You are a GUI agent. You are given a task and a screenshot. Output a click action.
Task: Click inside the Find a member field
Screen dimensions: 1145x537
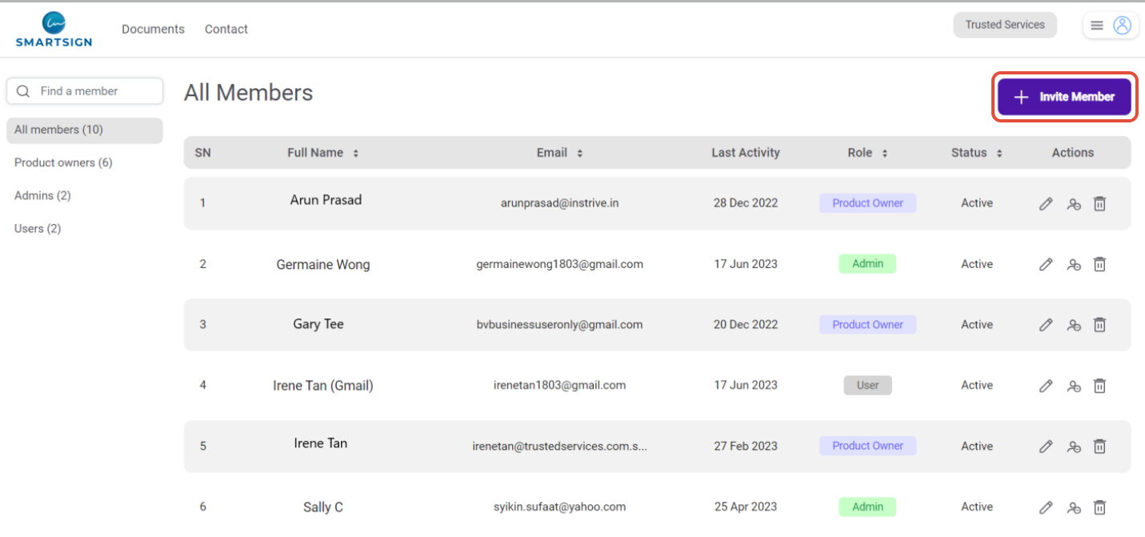pyautogui.click(x=88, y=90)
